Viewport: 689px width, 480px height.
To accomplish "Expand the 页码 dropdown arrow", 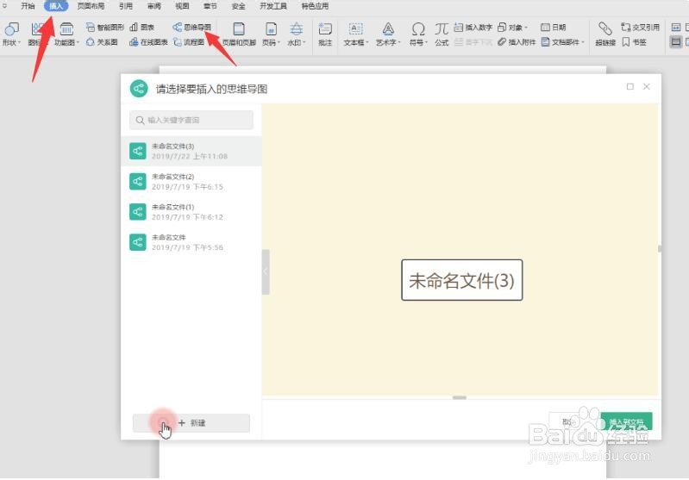I will click(279, 42).
